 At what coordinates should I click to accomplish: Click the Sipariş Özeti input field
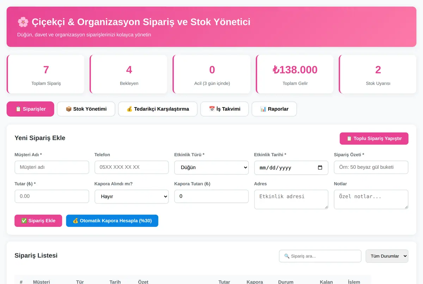click(x=371, y=167)
